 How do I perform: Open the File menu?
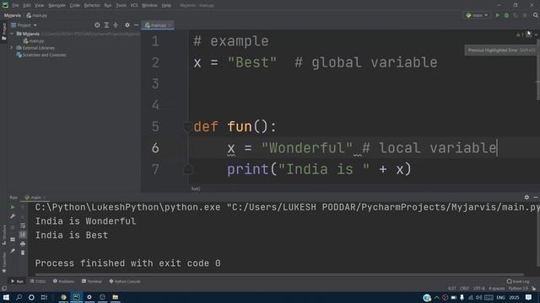pyautogui.click(x=15, y=6)
